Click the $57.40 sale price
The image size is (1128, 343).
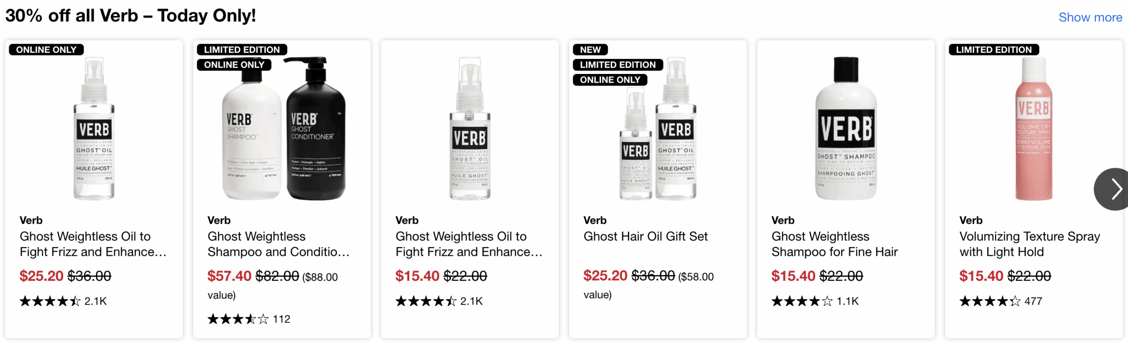point(229,276)
